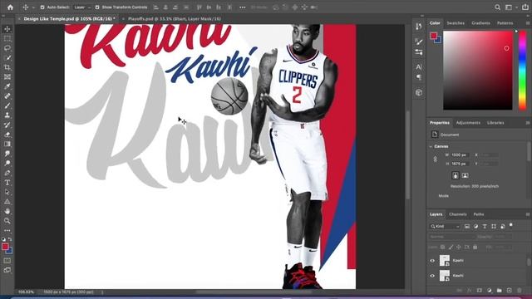Toggle filter for pixel layers
This screenshot has height=299, width=532.
467,226
